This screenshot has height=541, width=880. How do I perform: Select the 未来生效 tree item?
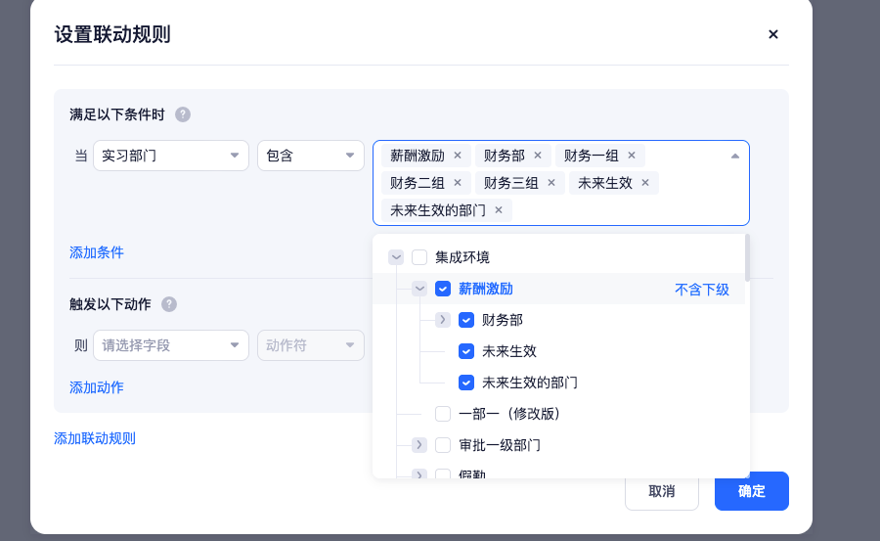click(509, 351)
